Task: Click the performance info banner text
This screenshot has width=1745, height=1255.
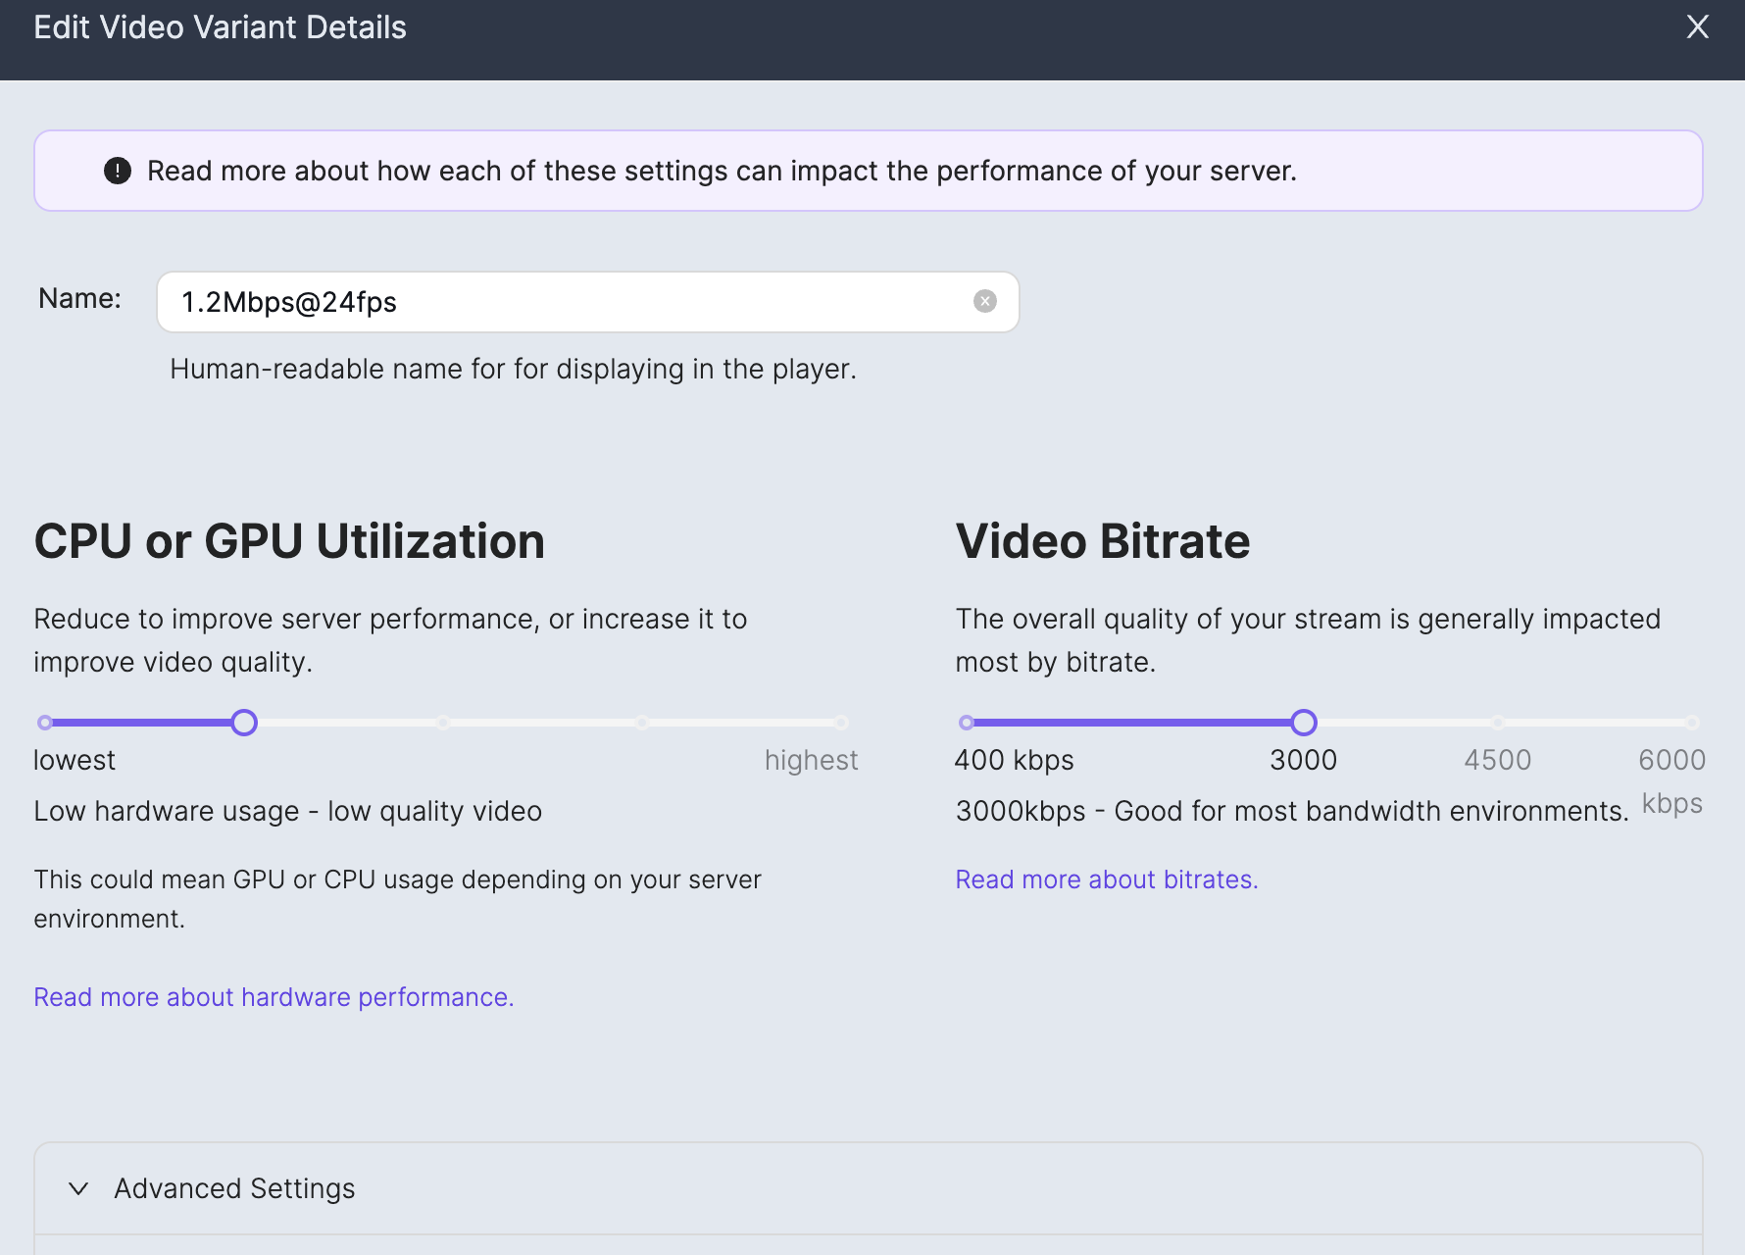Action: point(722,171)
